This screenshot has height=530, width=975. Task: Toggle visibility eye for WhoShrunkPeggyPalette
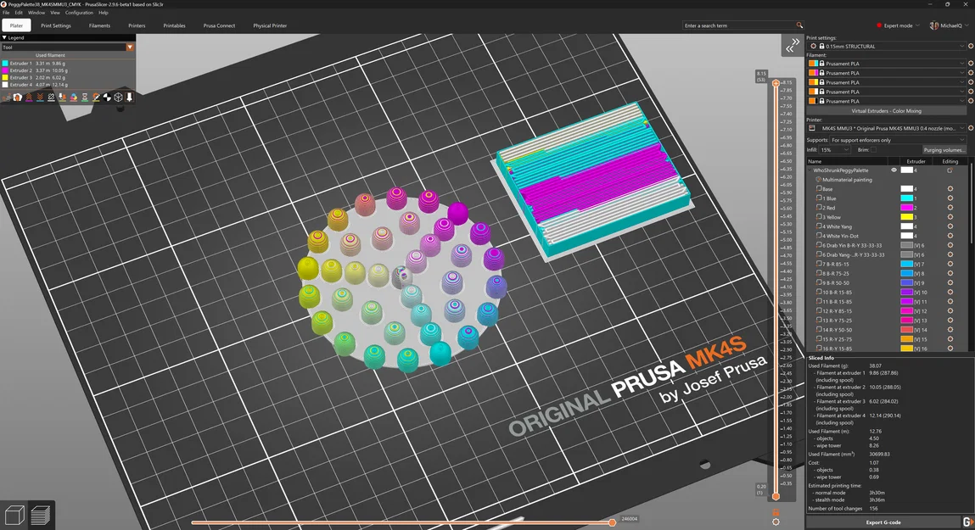(894, 170)
